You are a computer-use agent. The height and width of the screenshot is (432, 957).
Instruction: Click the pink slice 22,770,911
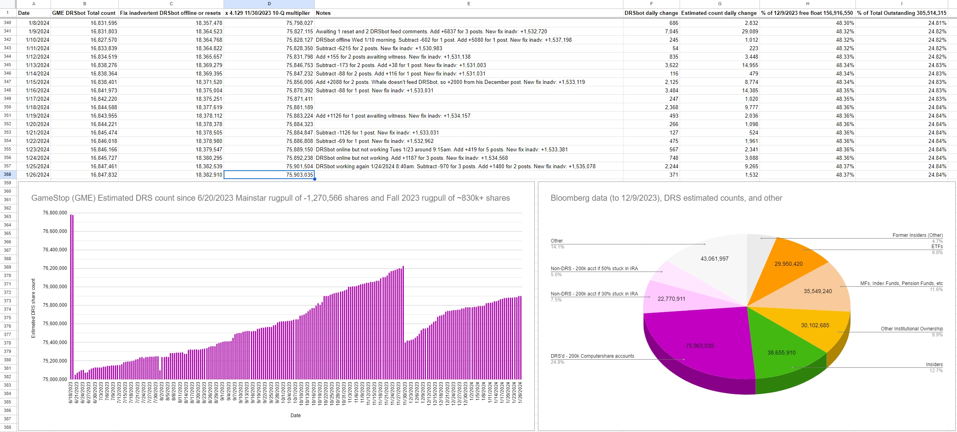point(672,299)
